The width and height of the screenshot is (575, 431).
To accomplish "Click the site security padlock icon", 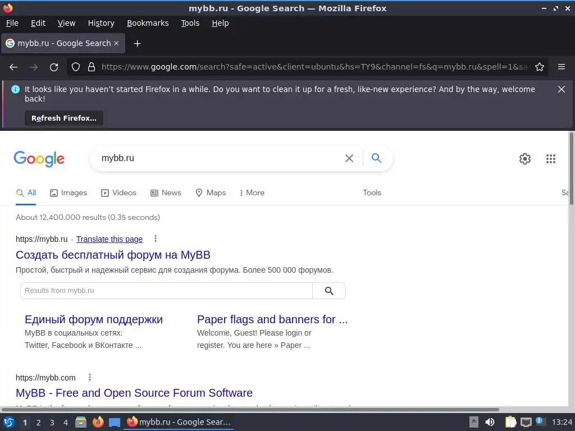I will pyautogui.click(x=92, y=67).
